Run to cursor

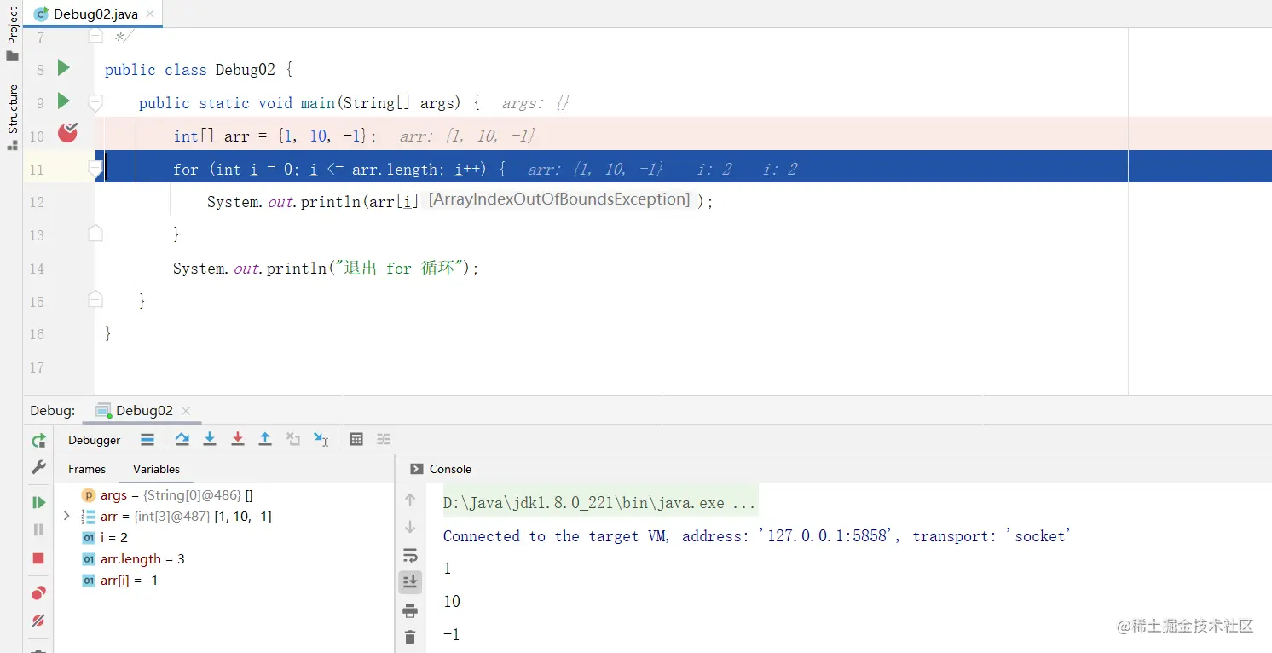321,439
